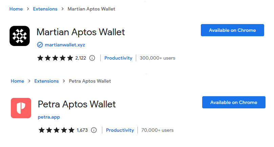Click Martian wallet five-star rating
Screen dimensions: 274x147
55,58
